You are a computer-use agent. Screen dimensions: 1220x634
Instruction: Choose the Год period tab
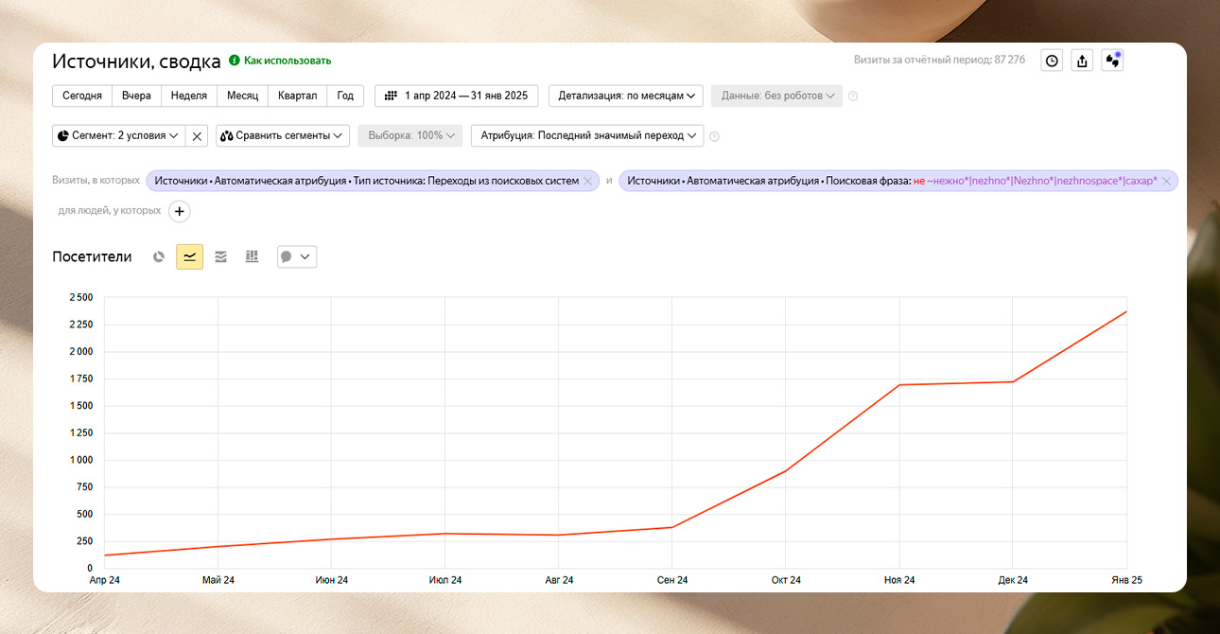[346, 96]
